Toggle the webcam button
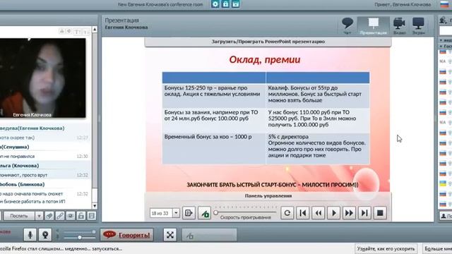The width and height of the screenshot is (452, 254). pyautogui.click(x=45, y=235)
